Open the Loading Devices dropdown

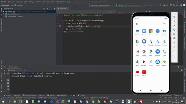(x=135, y=5)
